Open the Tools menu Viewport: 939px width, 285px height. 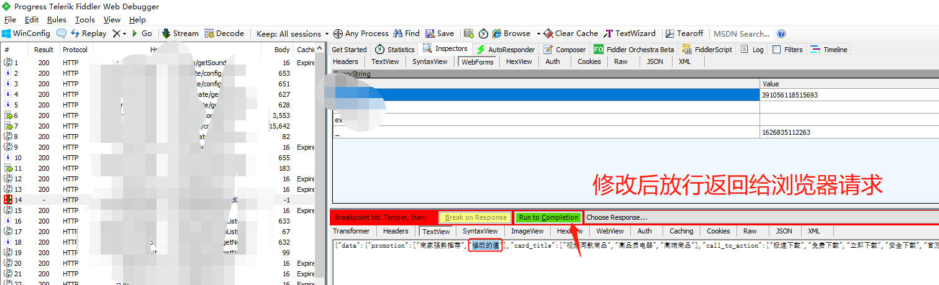85,20
